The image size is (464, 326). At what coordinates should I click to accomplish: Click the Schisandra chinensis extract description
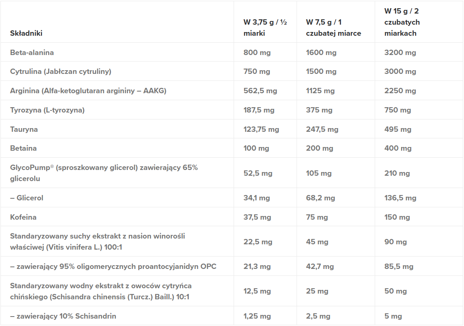[x=101, y=291]
